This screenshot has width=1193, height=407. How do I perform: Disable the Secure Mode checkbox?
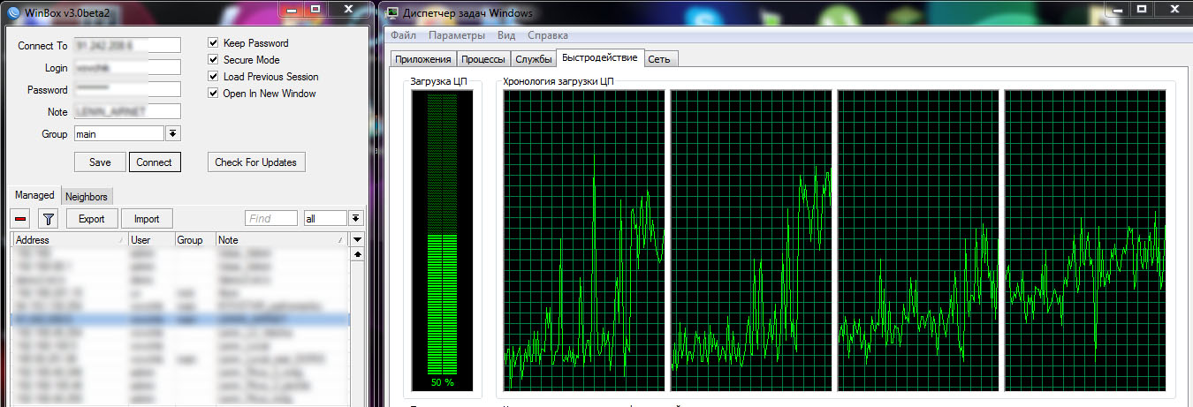point(213,59)
